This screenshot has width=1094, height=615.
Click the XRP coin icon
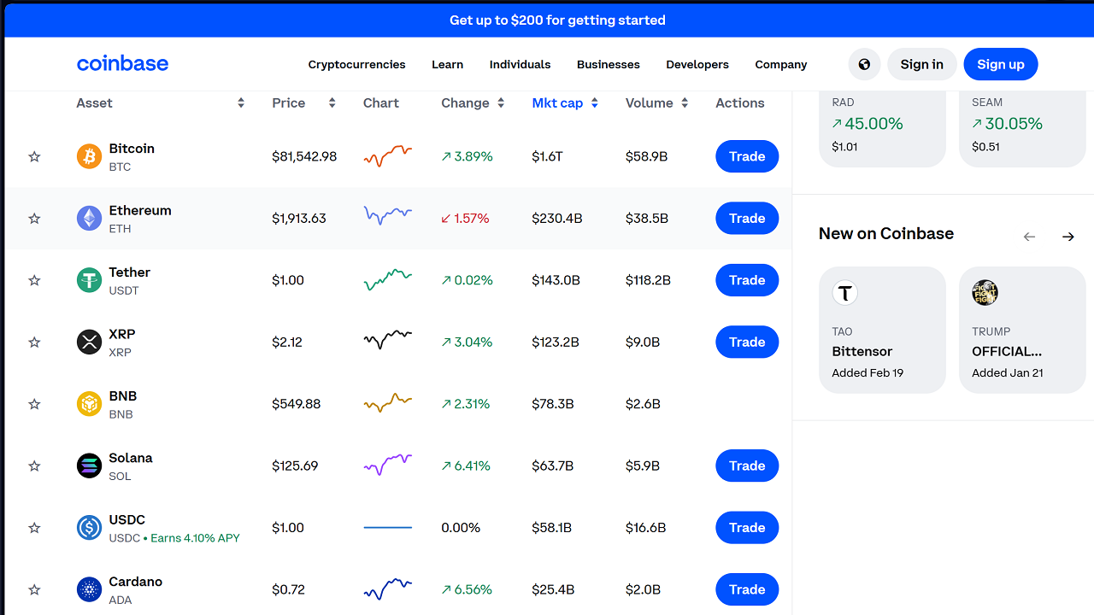click(x=89, y=342)
